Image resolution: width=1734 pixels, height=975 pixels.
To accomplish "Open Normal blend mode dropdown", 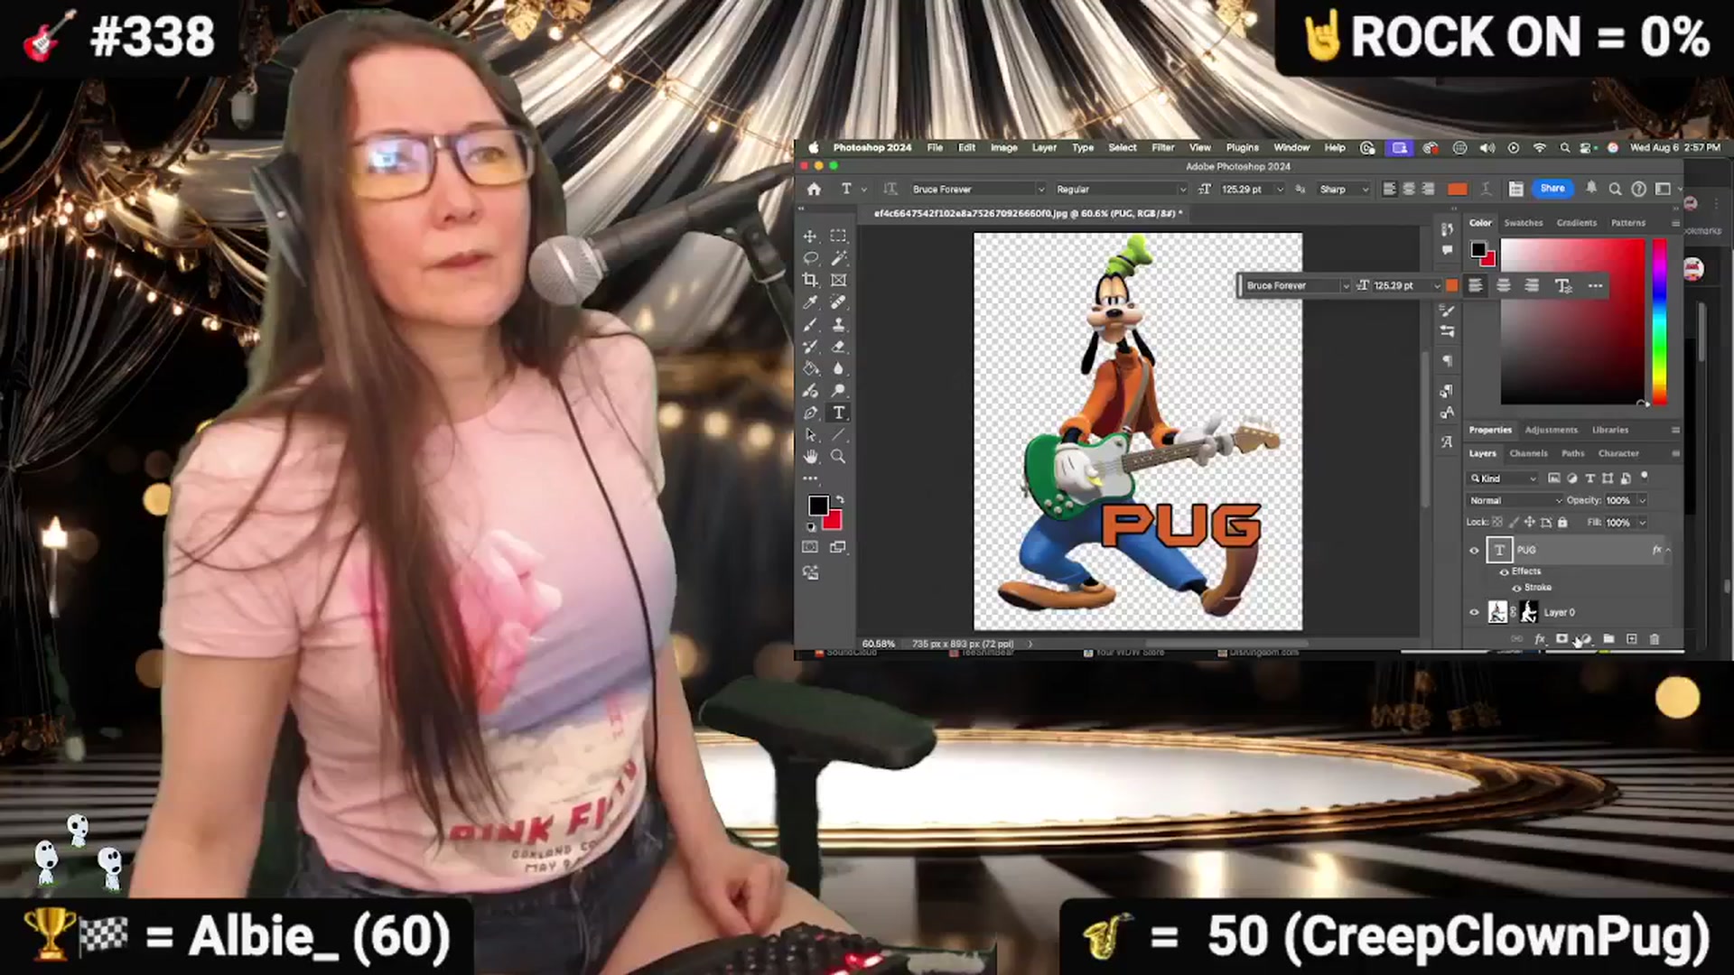I will click(1515, 500).
